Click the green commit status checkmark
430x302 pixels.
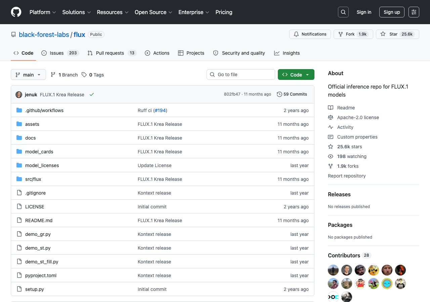click(92, 95)
